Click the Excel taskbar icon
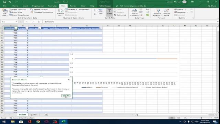This screenshot has width=220, height=124. [x=63, y=122]
